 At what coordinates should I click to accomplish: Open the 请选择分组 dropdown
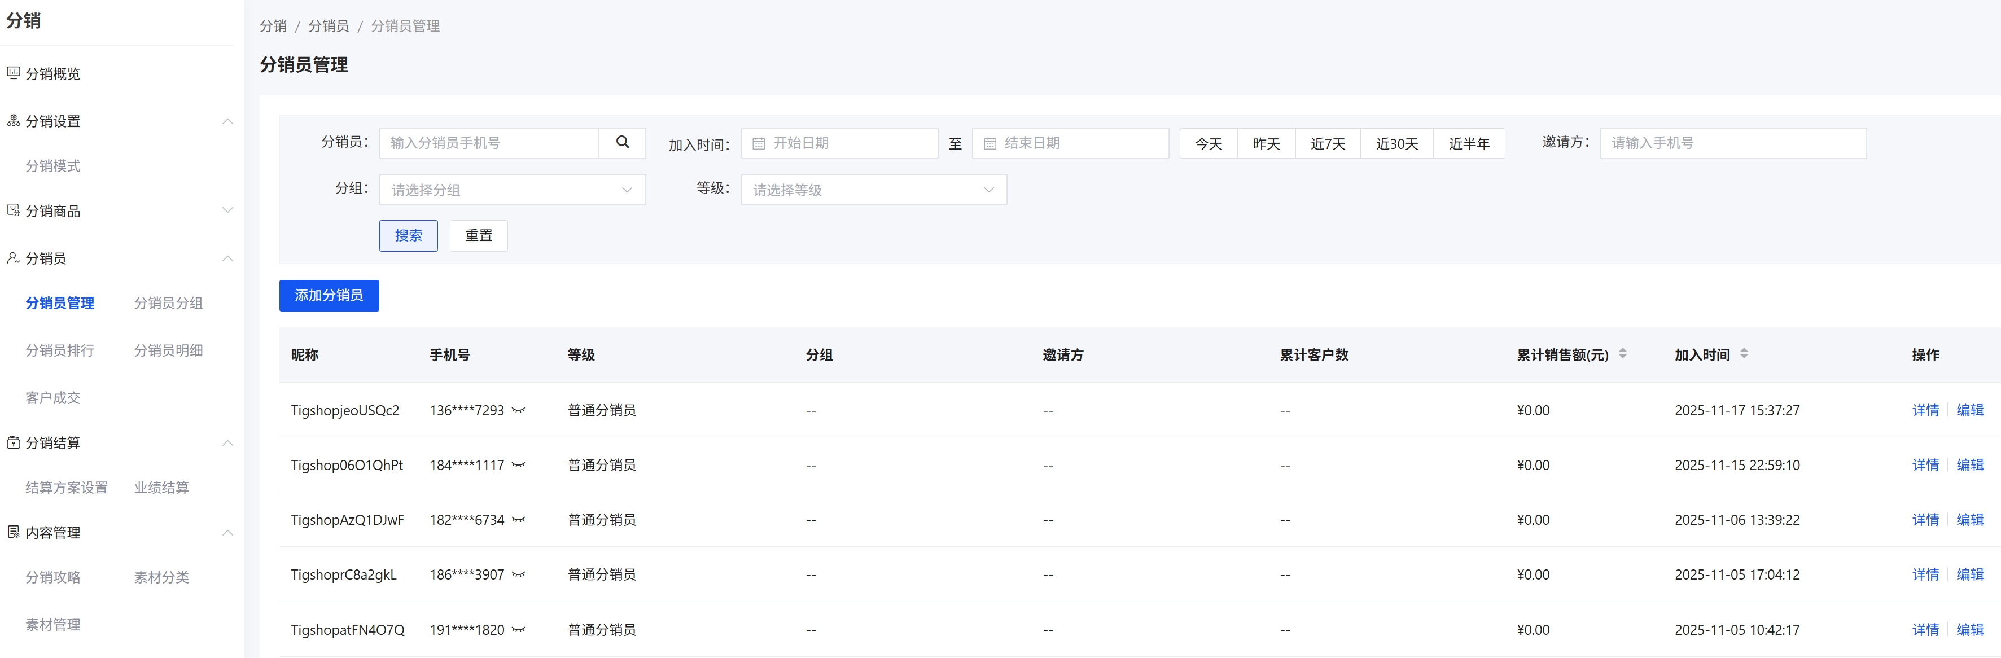point(512,189)
